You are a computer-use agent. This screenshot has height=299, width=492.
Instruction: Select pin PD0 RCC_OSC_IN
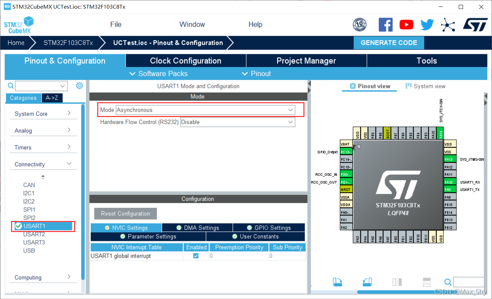[x=346, y=174]
